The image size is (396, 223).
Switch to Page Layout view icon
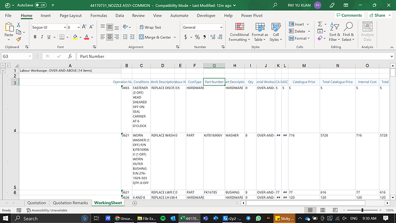[x=323, y=210]
